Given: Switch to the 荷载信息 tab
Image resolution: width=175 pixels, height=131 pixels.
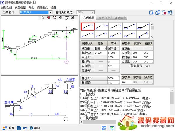Looking at the screenshot, I should (x=104, y=18).
